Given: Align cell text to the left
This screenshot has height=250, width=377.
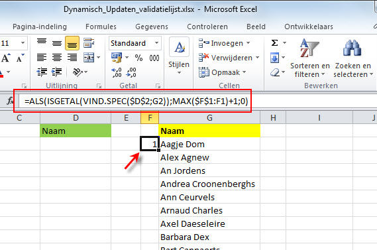Looking at the screenshot, I should click(x=42, y=58).
